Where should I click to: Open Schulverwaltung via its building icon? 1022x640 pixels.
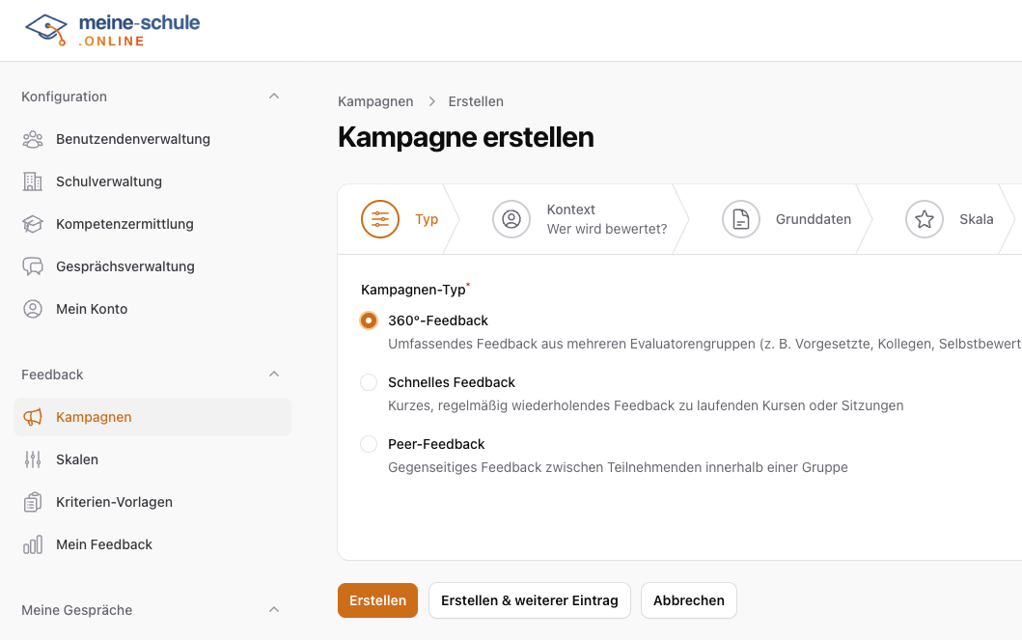coord(33,181)
